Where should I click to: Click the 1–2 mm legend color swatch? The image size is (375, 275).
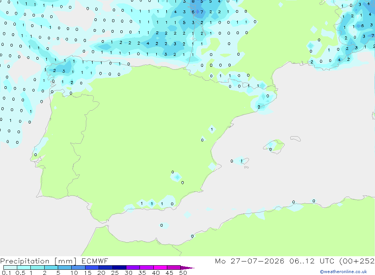[37, 267]
